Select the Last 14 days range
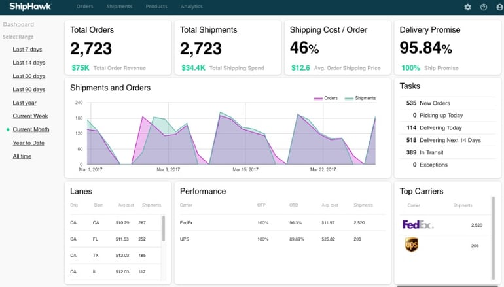504x287 pixels. [29, 63]
